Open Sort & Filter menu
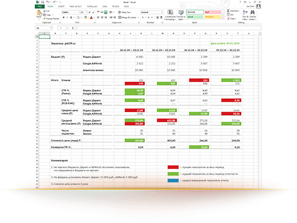This screenshot has width=297, height=223. pyautogui.click(x=245, y=15)
